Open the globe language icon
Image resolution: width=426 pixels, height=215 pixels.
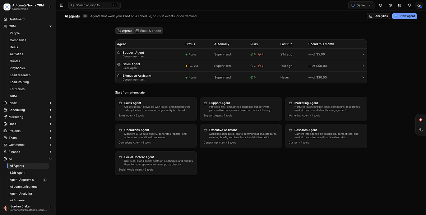380,5
